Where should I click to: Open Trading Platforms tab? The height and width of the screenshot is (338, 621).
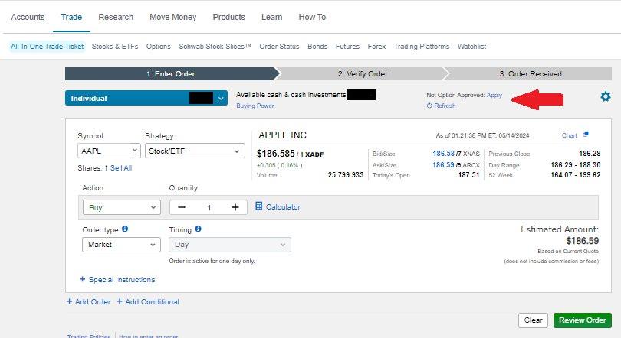[422, 46]
